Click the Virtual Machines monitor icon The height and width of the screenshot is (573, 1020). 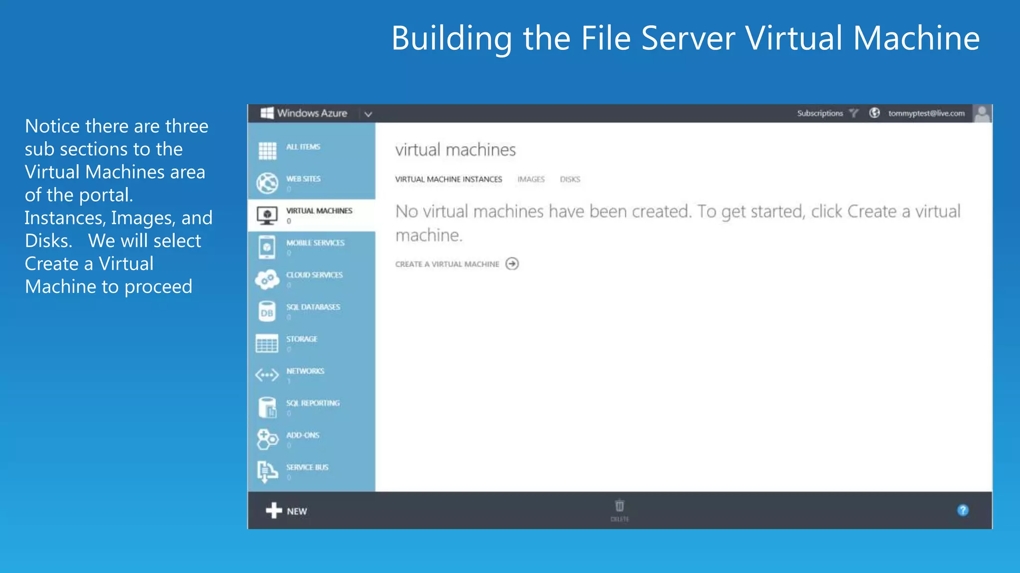click(267, 215)
